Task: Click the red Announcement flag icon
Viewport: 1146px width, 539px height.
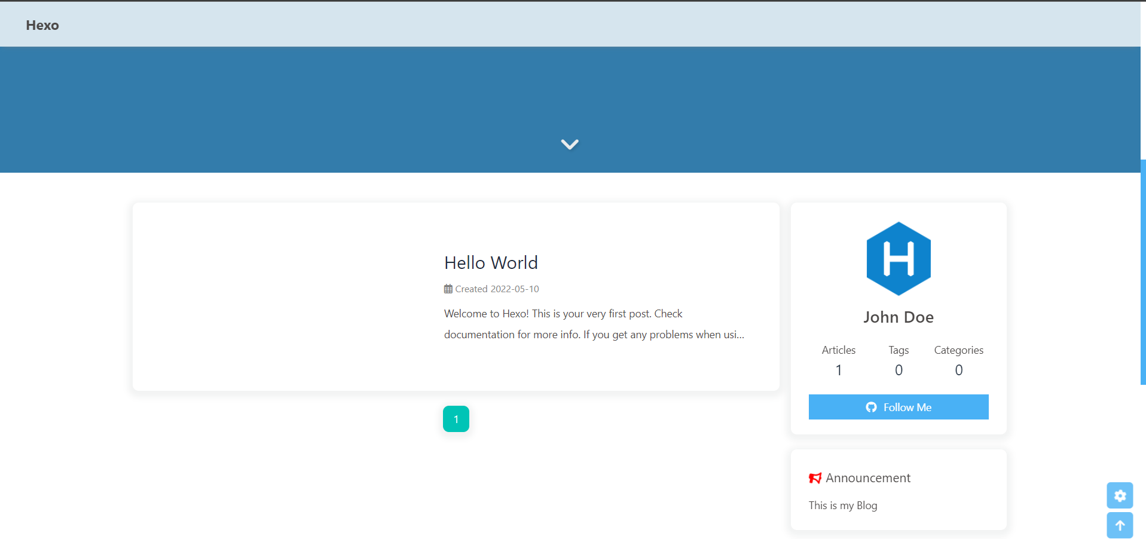Action: point(815,478)
